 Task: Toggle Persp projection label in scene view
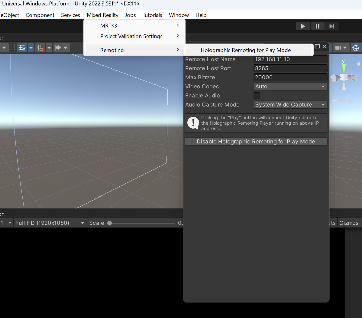tap(345, 100)
